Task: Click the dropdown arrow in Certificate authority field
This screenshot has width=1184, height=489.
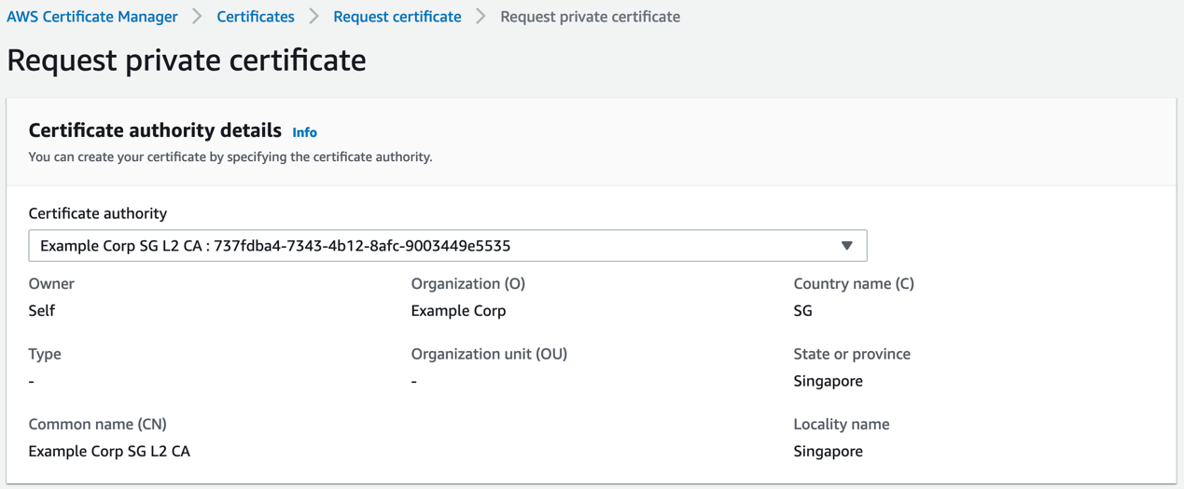Action: 847,246
